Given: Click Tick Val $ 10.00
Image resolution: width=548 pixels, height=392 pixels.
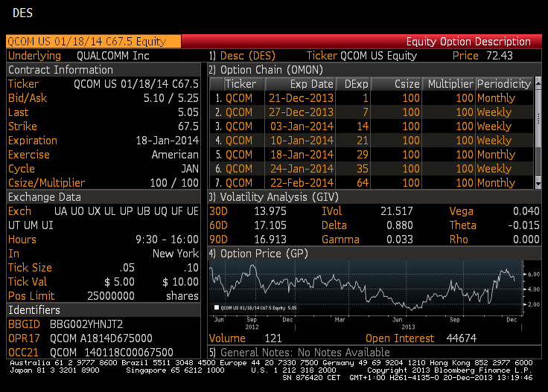Looking at the screenshot, I should click(180, 282).
